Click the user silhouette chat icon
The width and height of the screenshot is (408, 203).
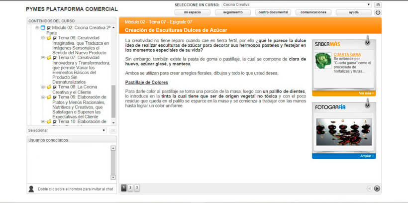pyautogui.click(x=31, y=189)
